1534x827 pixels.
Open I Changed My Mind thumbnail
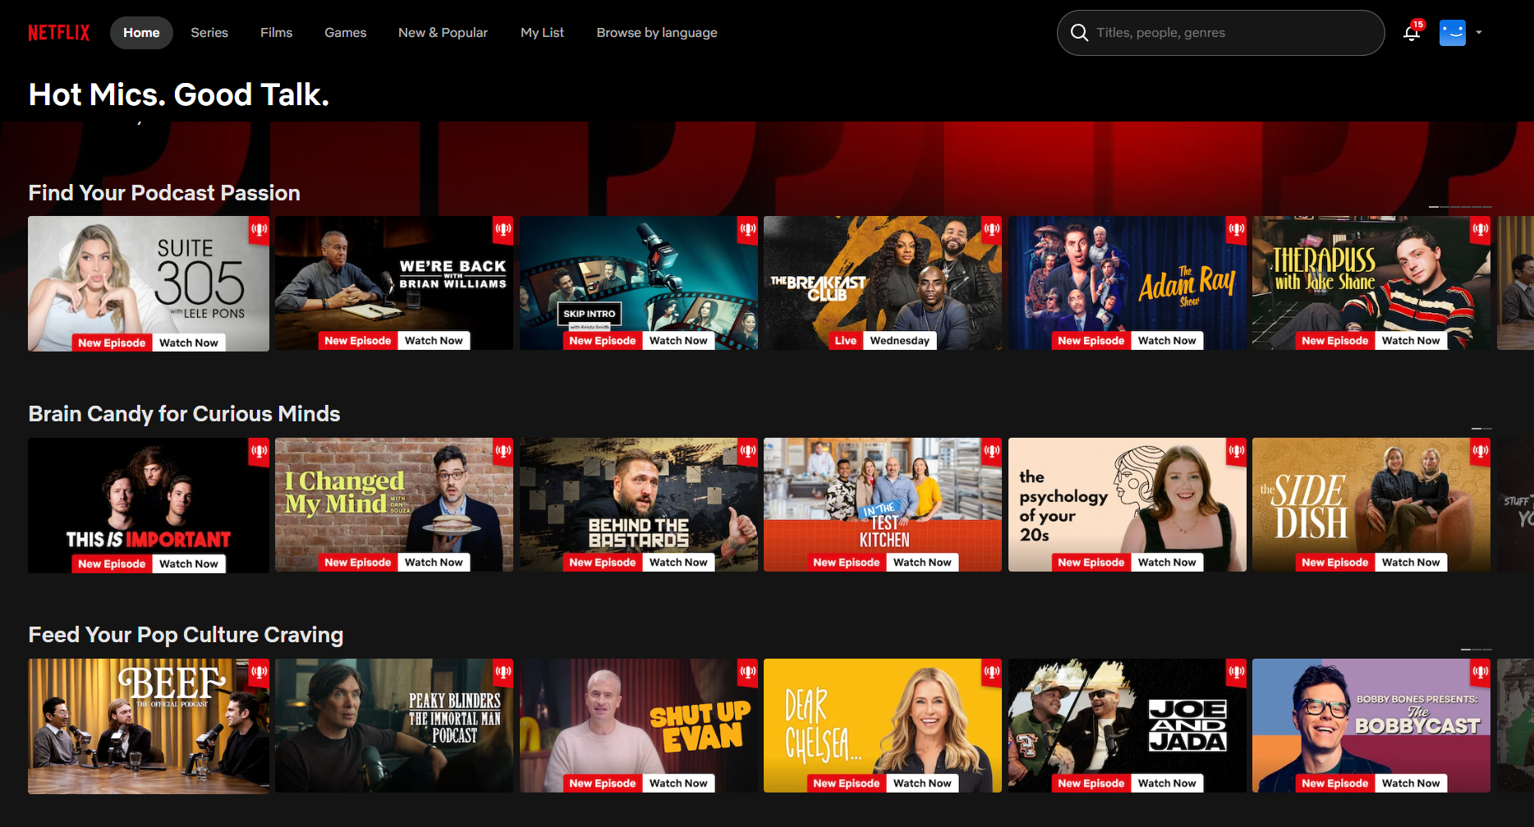point(394,504)
